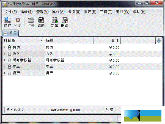Image resolution: width=165 pixels, height=124 pixels.
Task: Minimize the GnuCash window
Action: click(140, 3)
